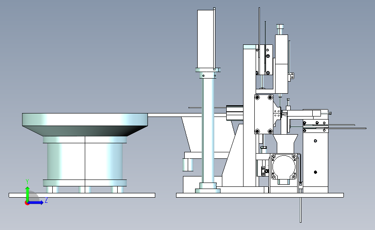This screenshot has width=375, height=230.
Task: Select the small funnel above the round motor
Action: 285,143
